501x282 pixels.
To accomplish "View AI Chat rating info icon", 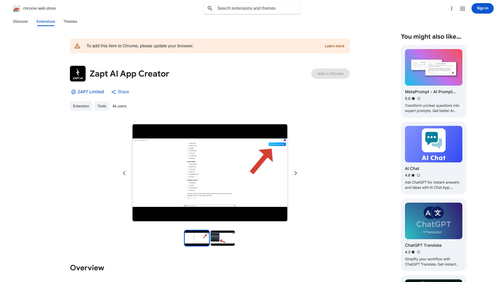I will (419, 175).
